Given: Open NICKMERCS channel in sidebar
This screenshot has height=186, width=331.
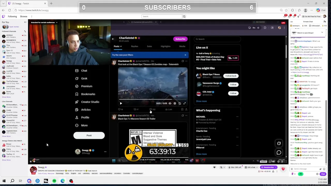Looking at the screenshot, I should [x=14, y=41].
